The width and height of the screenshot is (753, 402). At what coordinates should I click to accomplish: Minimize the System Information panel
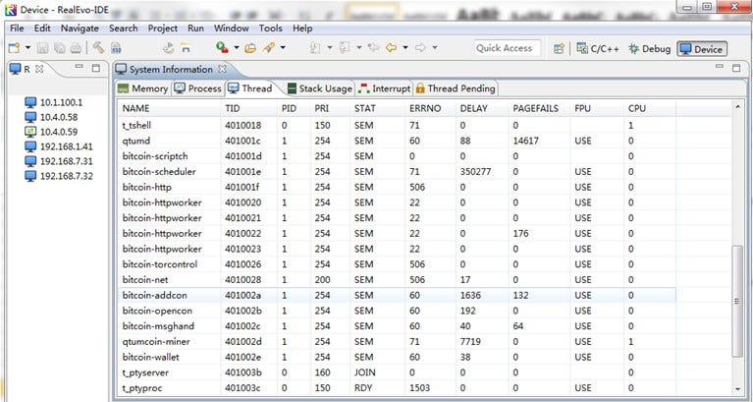720,67
